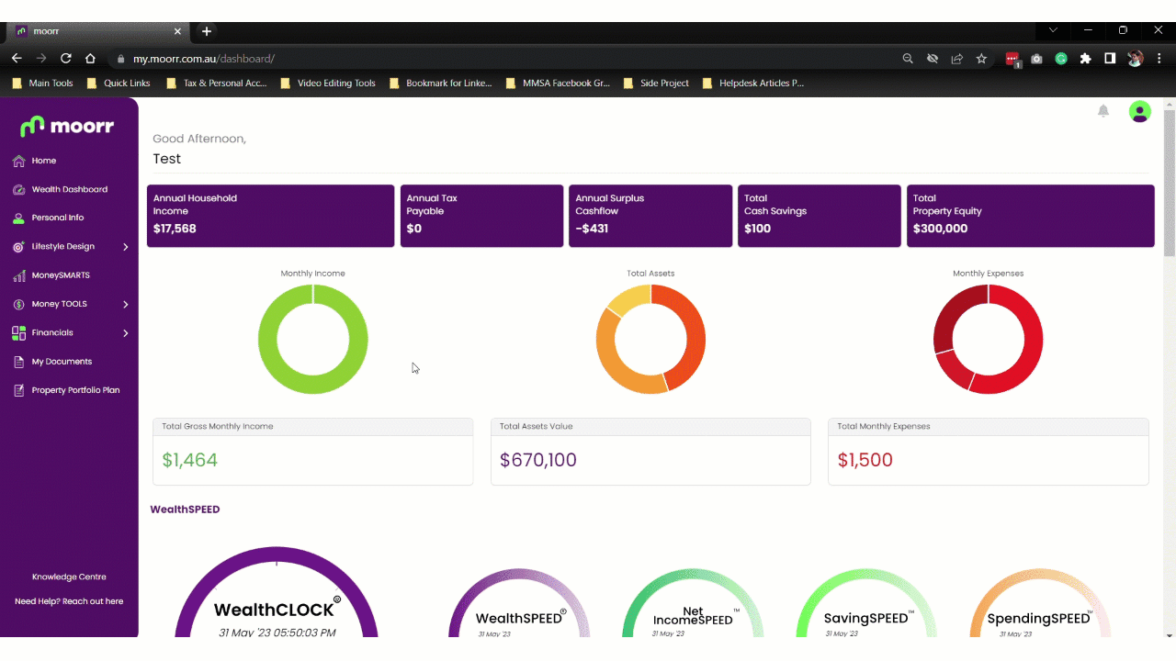Click the Personal Info person icon
Viewport: 1176px width, 661px height.
pos(18,218)
